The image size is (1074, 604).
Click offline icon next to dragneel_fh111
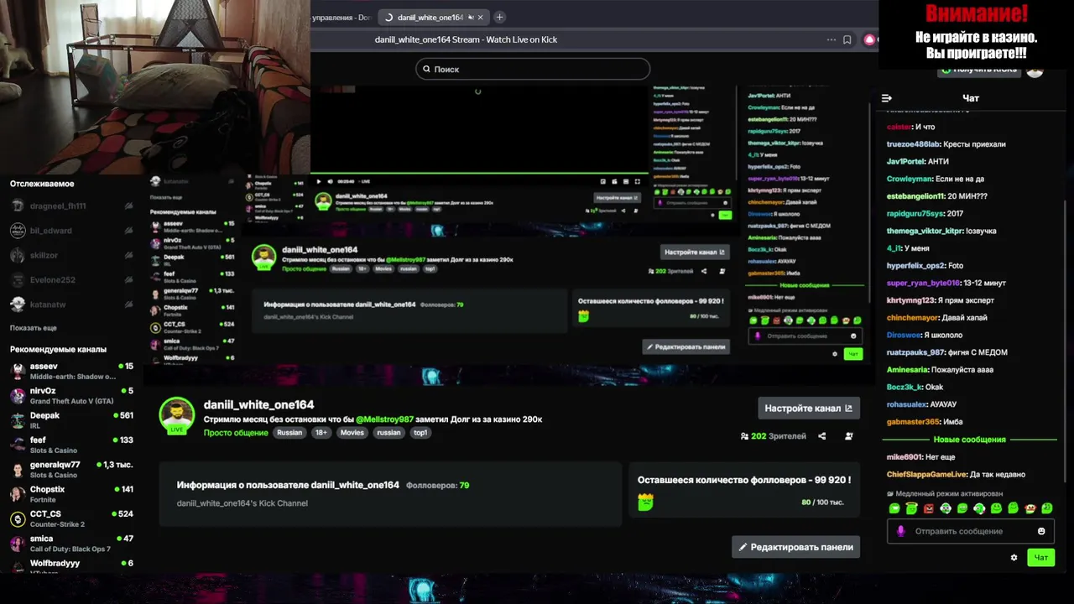[128, 206]
